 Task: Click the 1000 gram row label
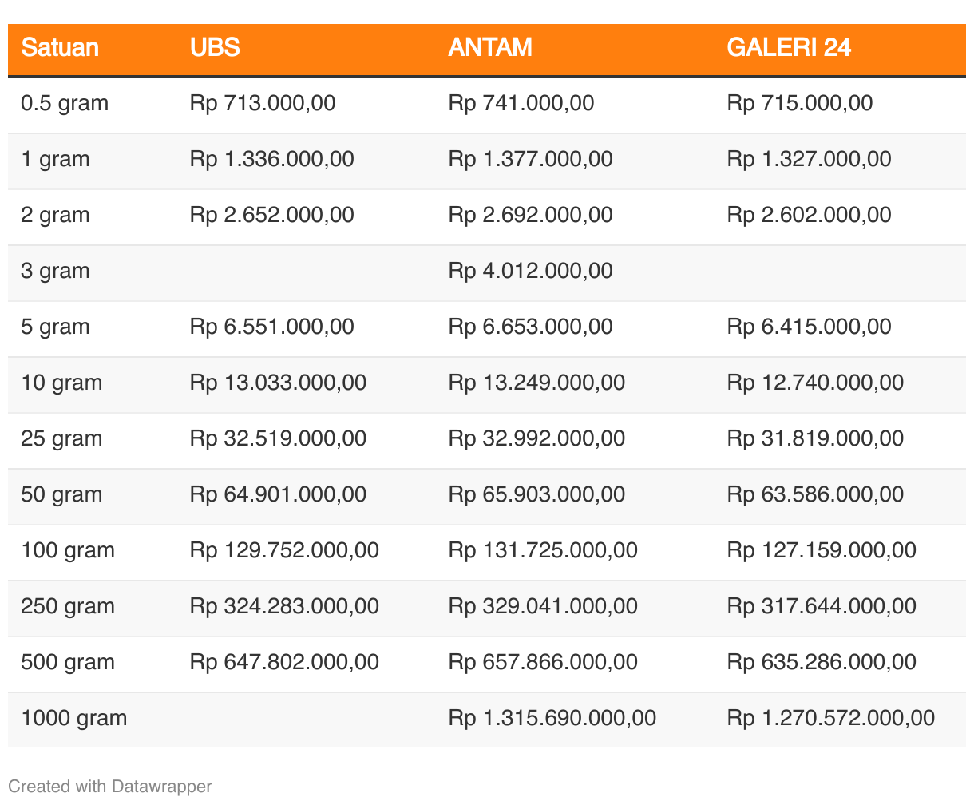[x=74, y=718]
